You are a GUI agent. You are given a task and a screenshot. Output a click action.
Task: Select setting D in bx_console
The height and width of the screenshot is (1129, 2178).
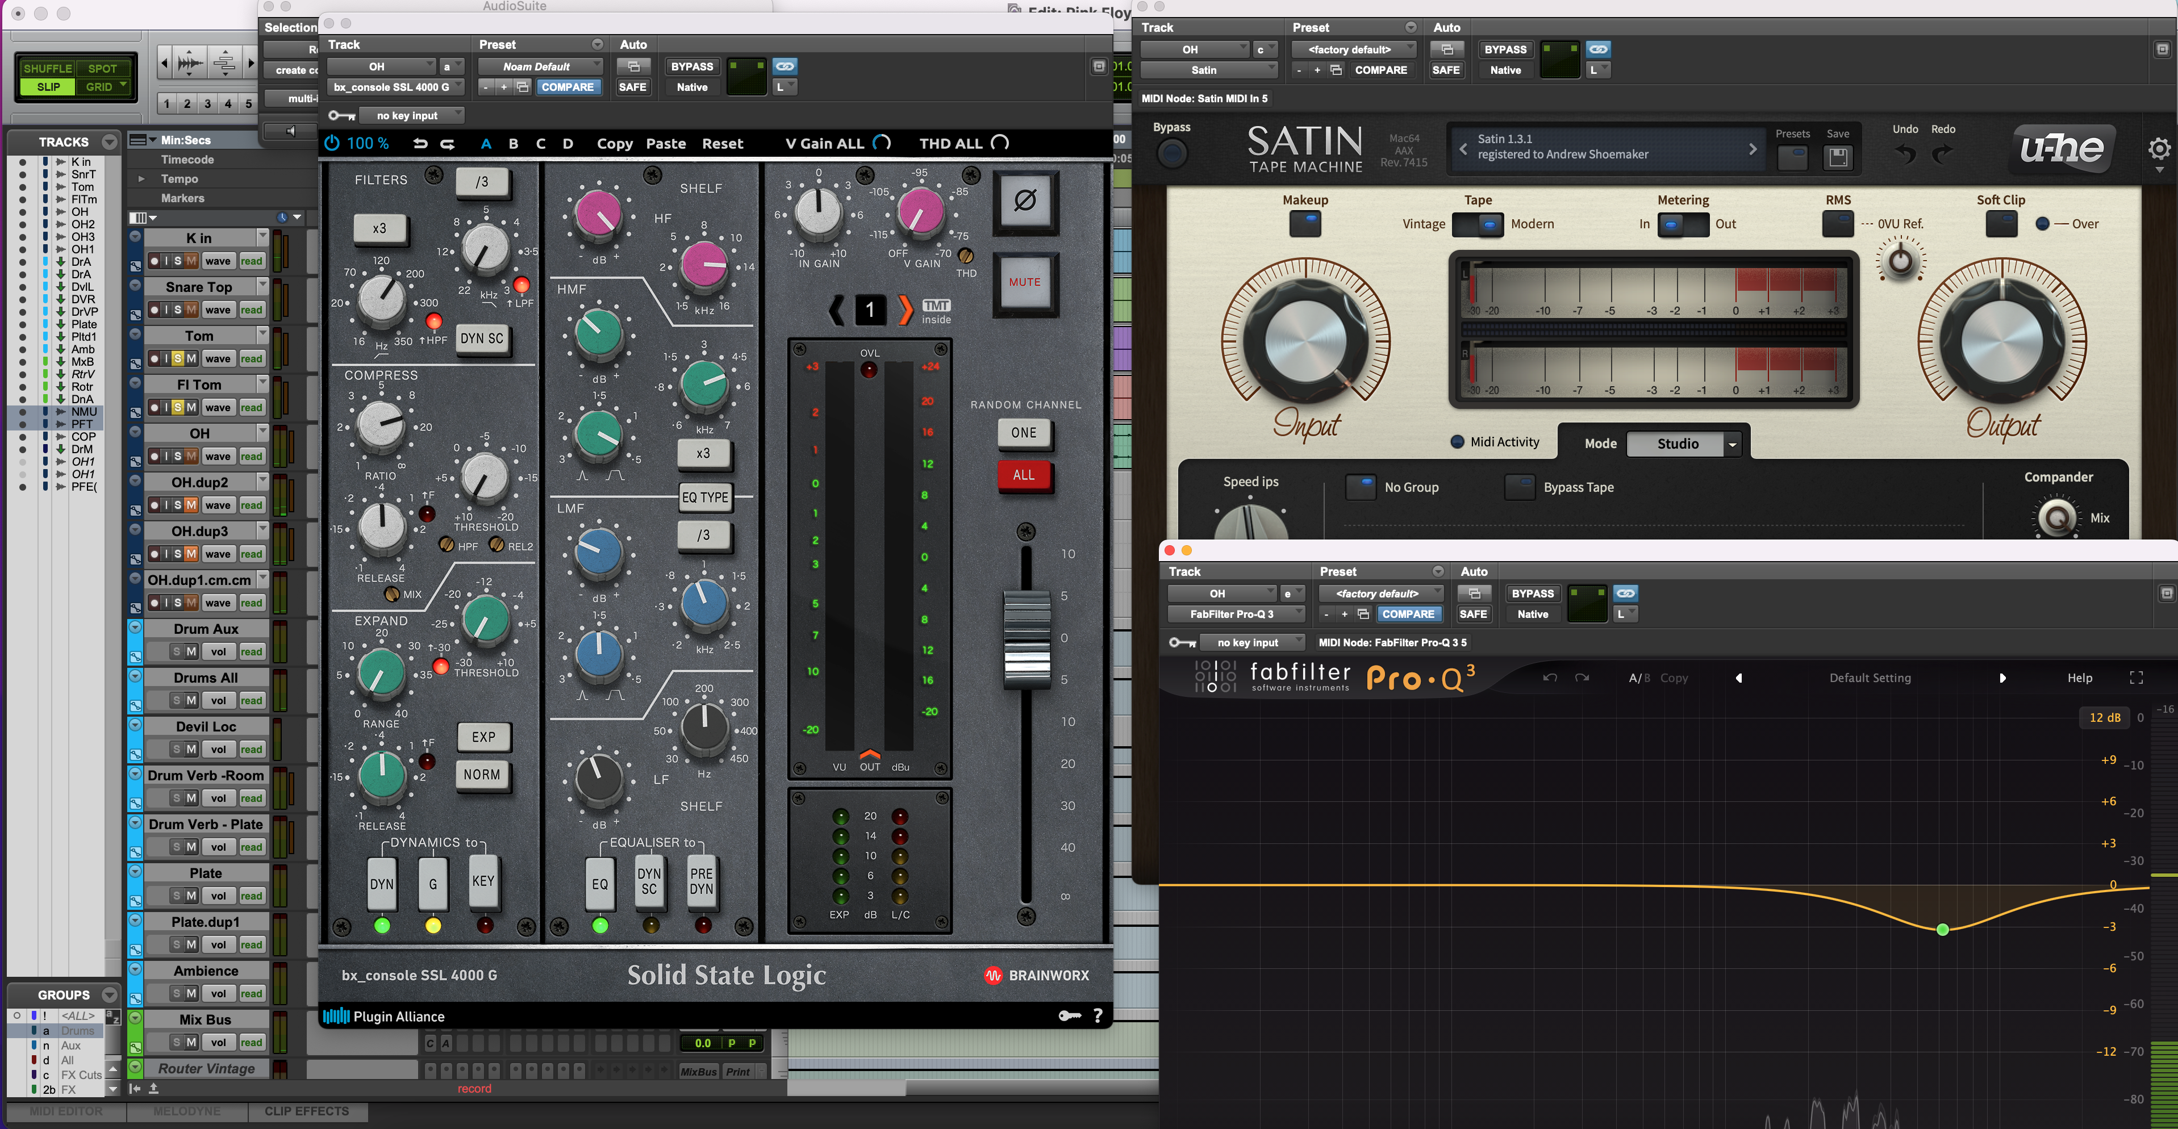click(568, 144)
